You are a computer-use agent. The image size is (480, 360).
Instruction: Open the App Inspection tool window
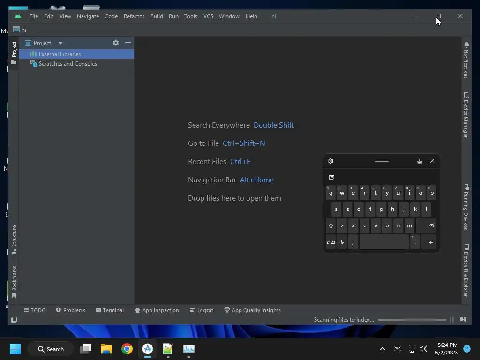click(x=157, y=310)
